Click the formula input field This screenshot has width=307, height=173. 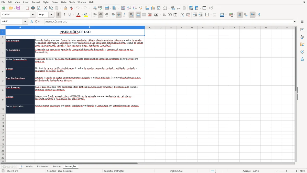169,22
